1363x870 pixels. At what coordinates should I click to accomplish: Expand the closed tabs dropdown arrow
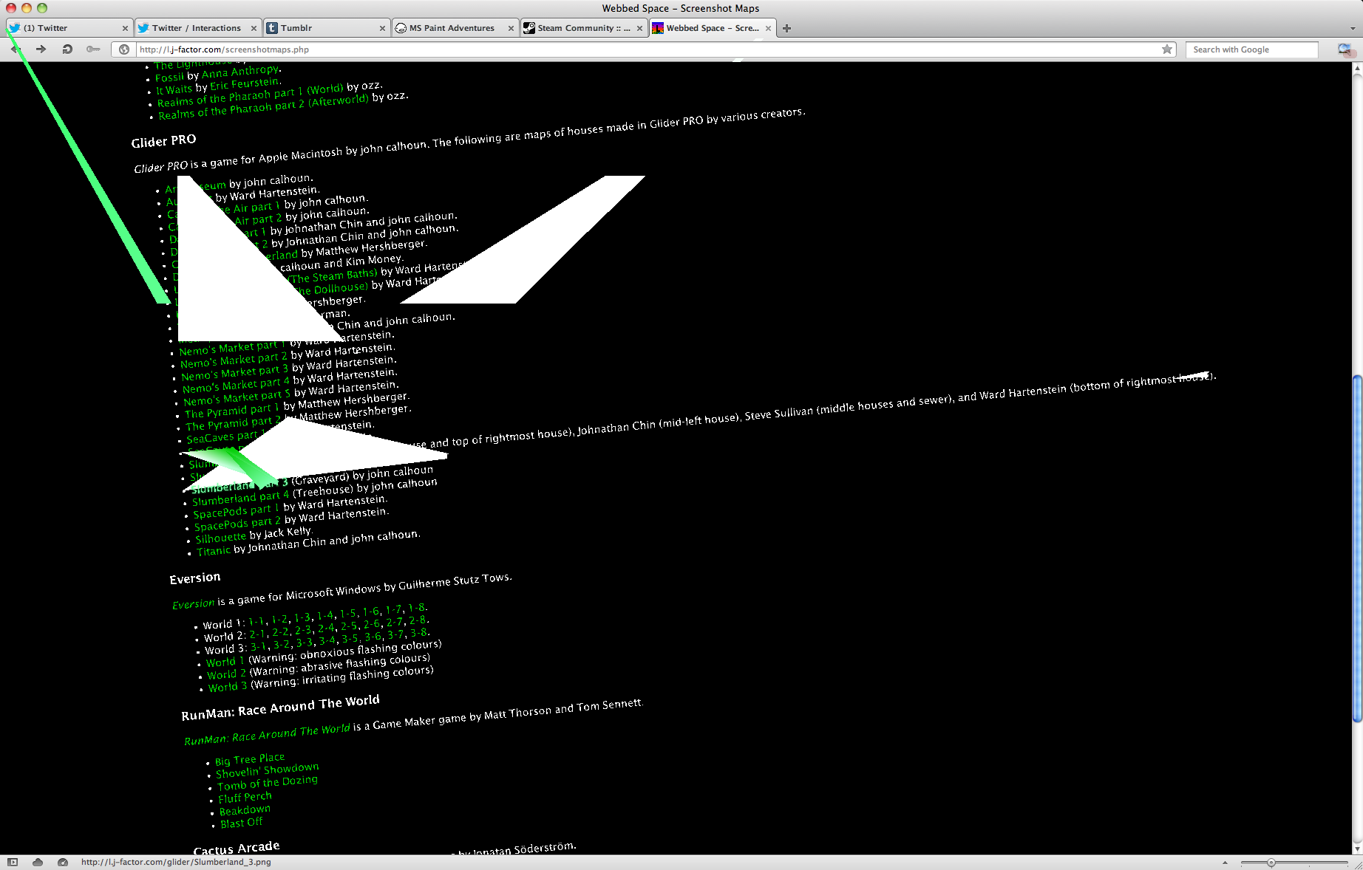point(1353,28)
